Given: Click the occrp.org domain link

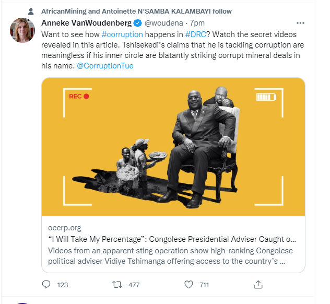Looking at the screenshot, I should click(64, 228).
